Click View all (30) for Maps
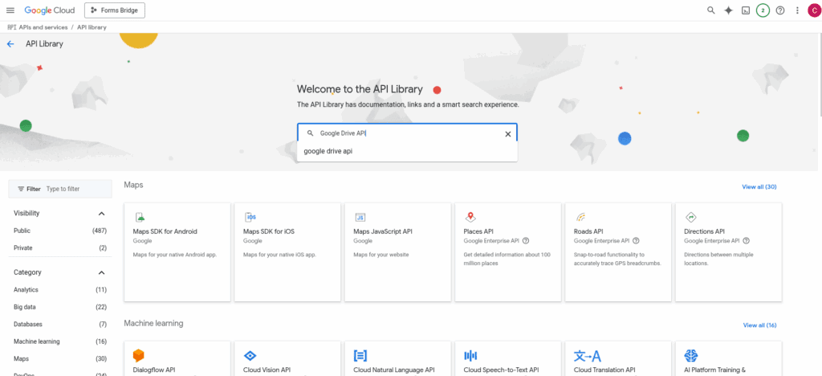Viewport: 822px width, 376px height. coord(759,186)
